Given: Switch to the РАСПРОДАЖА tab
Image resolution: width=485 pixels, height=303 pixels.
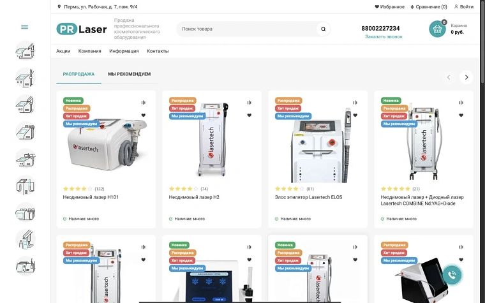Looking at the screenshot, I should point(78,74).
